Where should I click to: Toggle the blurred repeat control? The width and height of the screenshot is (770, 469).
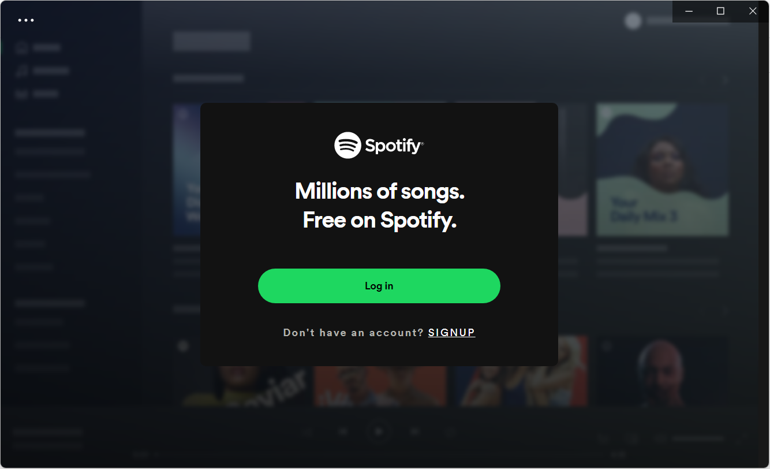click(450, 431)
